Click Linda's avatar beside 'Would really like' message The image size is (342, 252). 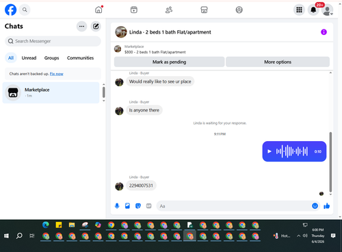click(x=119, y=82)
